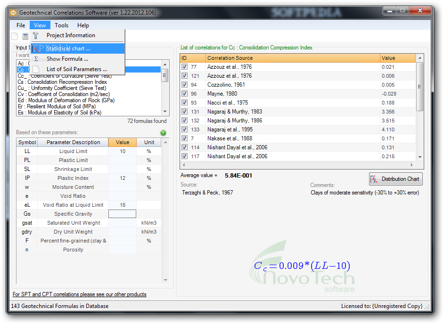Screen dimensions: 444x324
Task: Toggle checkbox for ID 117 Nishant Dayal
Action: 185,156
